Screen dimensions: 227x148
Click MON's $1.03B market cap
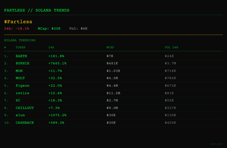(x=114, y=71)
